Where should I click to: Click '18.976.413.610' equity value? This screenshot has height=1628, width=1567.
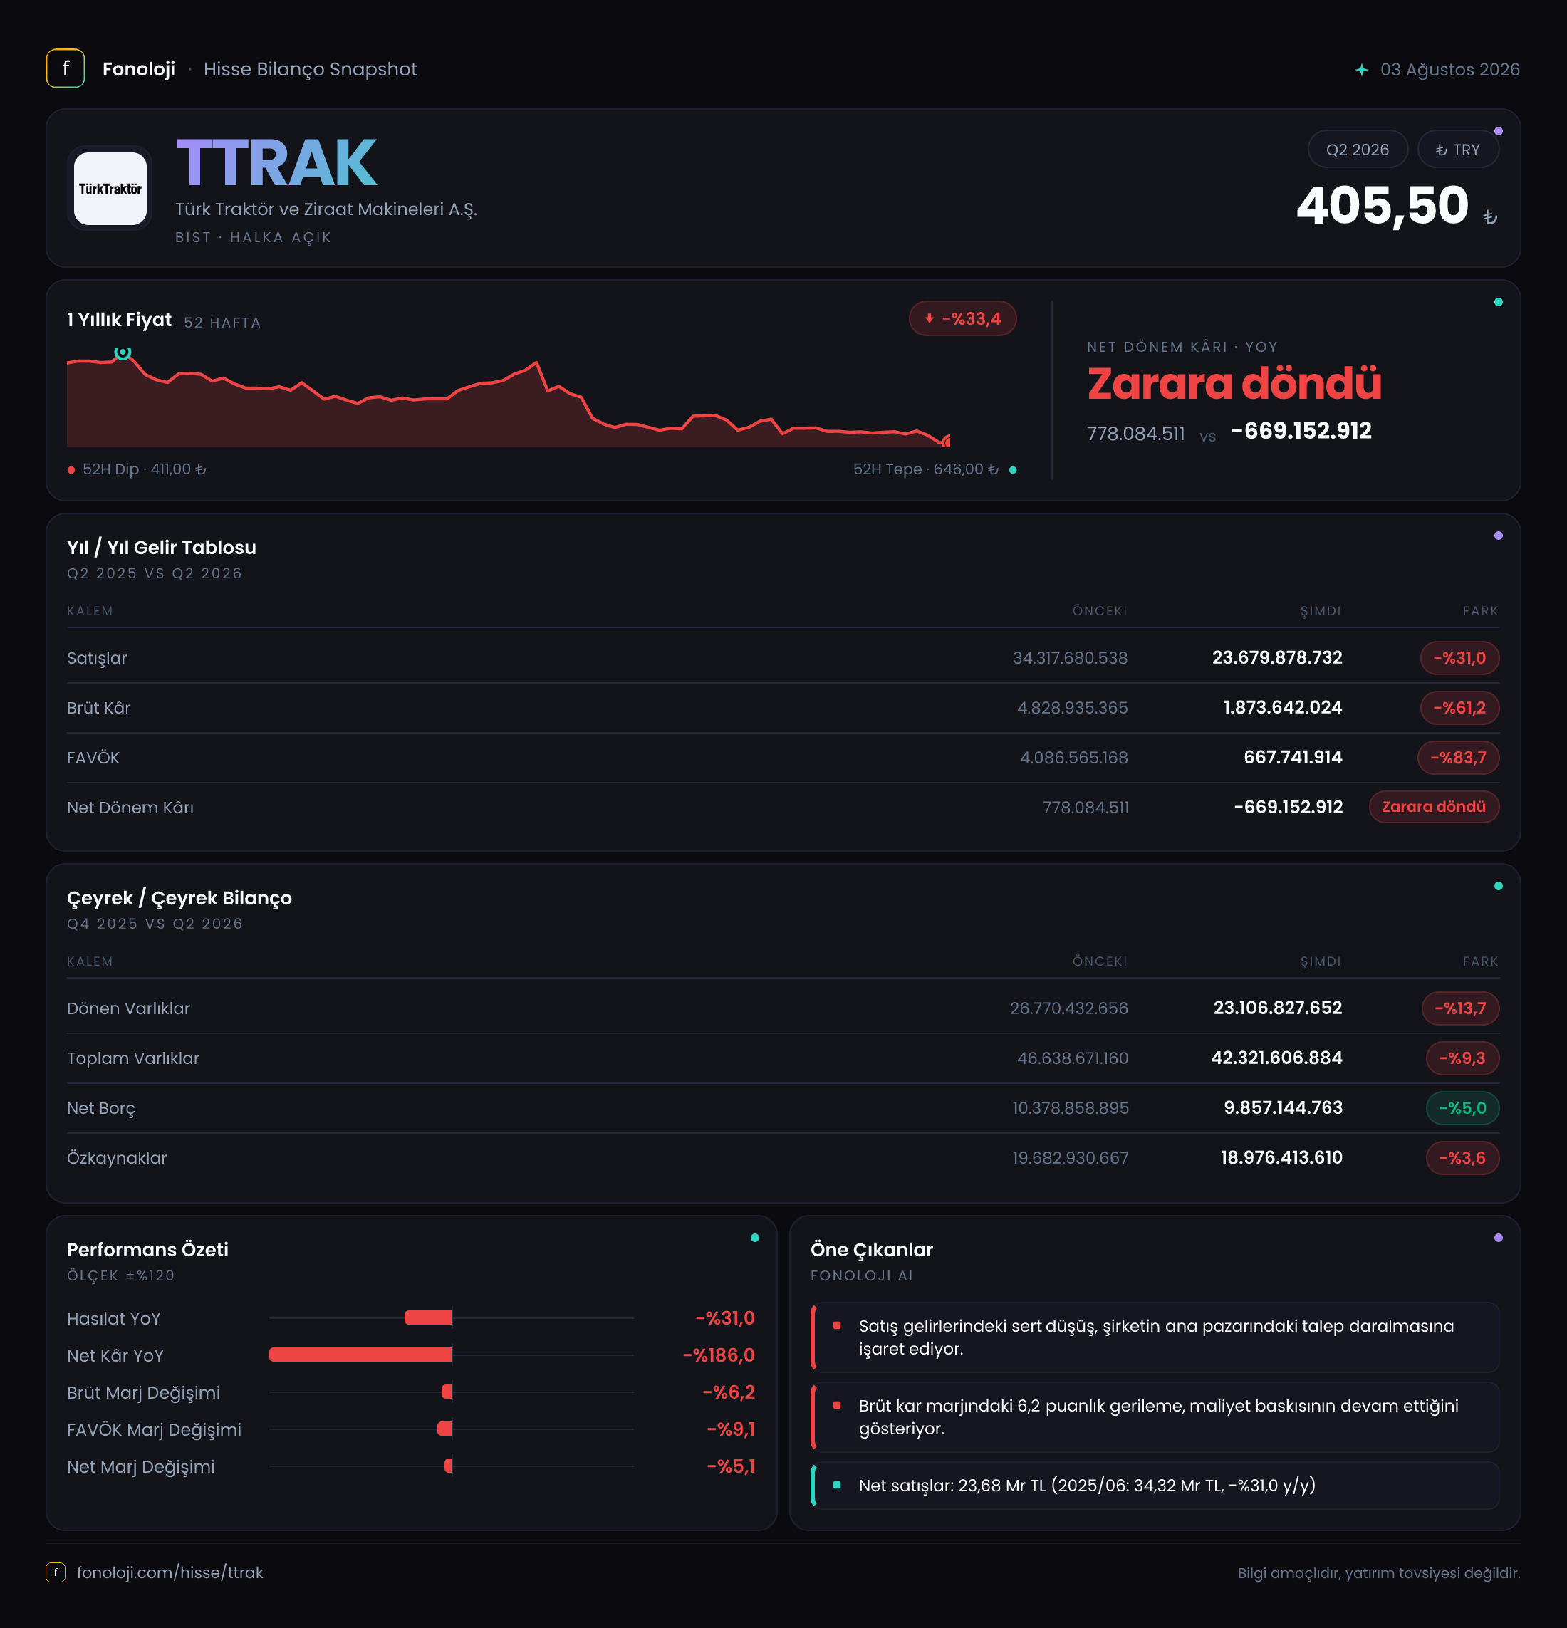tap(1281, 1158)
